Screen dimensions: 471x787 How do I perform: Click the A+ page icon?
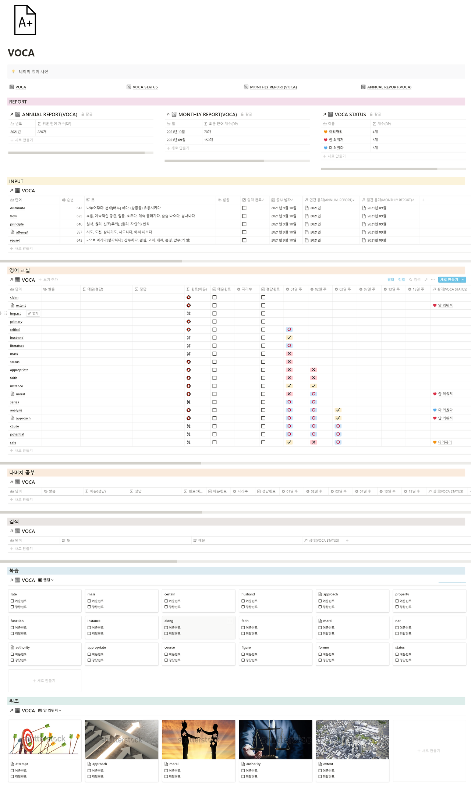[25, 20]
